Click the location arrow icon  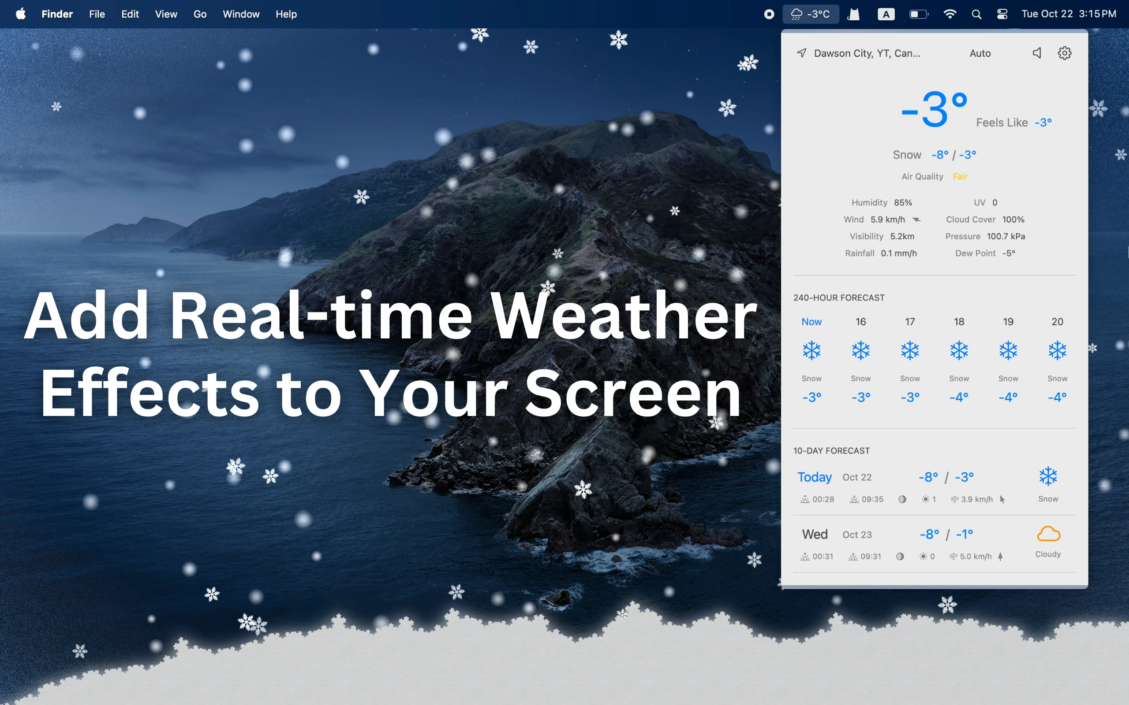tap(801, 53)
